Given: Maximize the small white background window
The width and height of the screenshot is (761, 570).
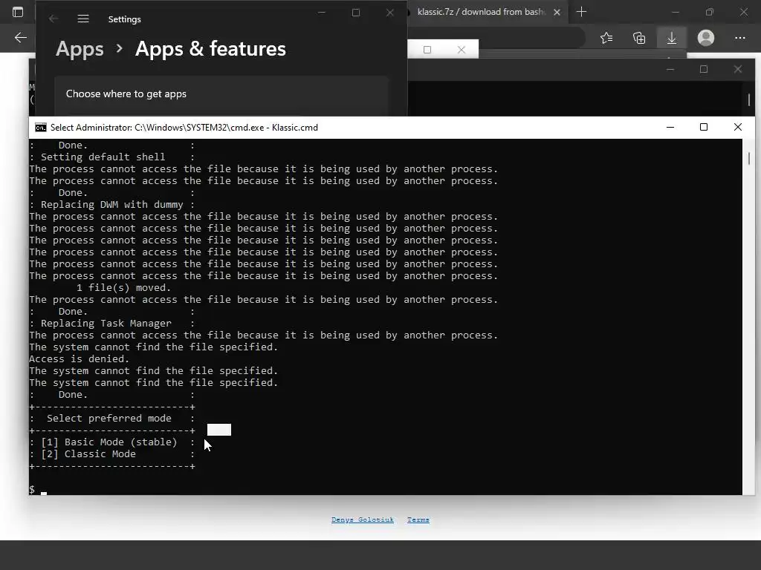Looking at the screenshot, I should coord(427,50).
